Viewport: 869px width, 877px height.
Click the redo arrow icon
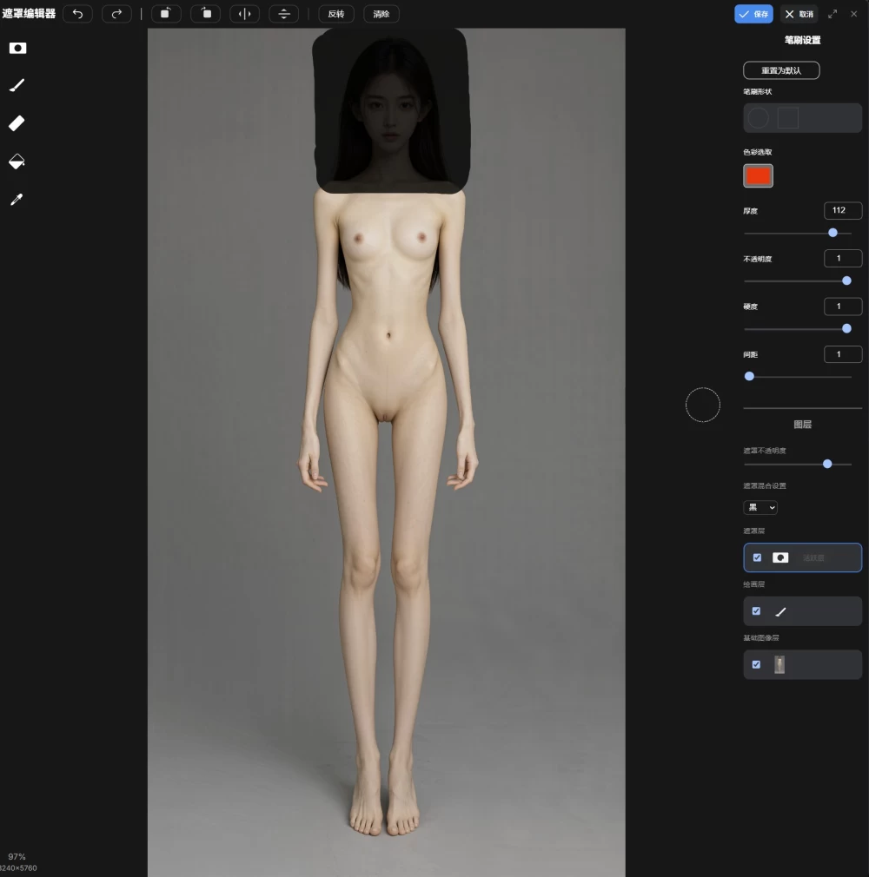116,14
